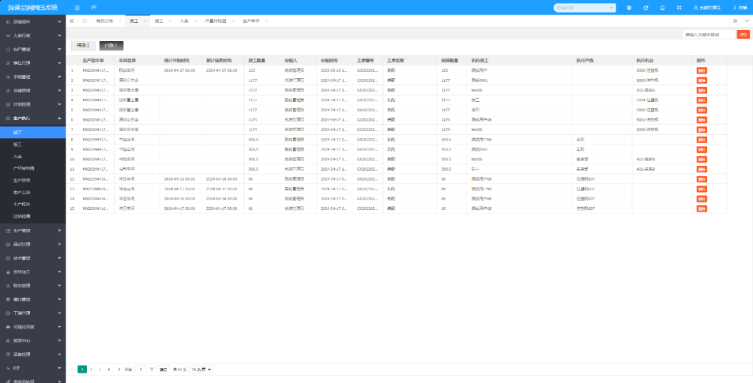Focus the keyword search input field
The width and height of the screenshot is (753, 383).
click(x=709, y=35)
